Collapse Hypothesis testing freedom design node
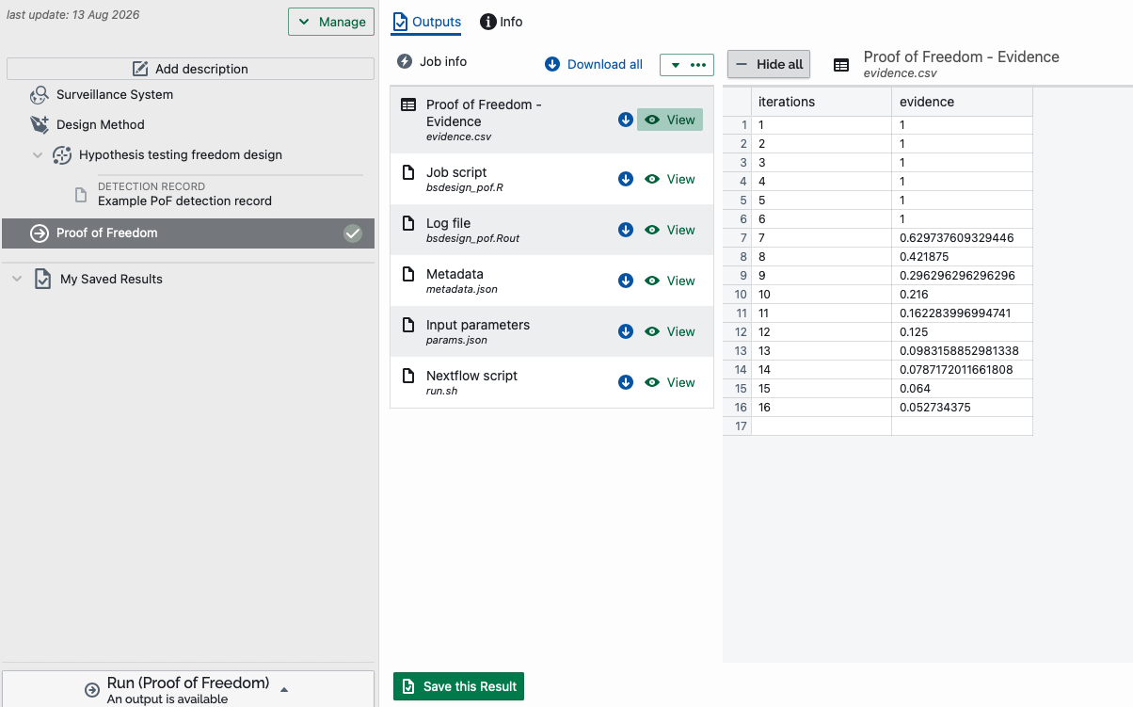The width and height of the screenshot is (1133, 707). 38,155
